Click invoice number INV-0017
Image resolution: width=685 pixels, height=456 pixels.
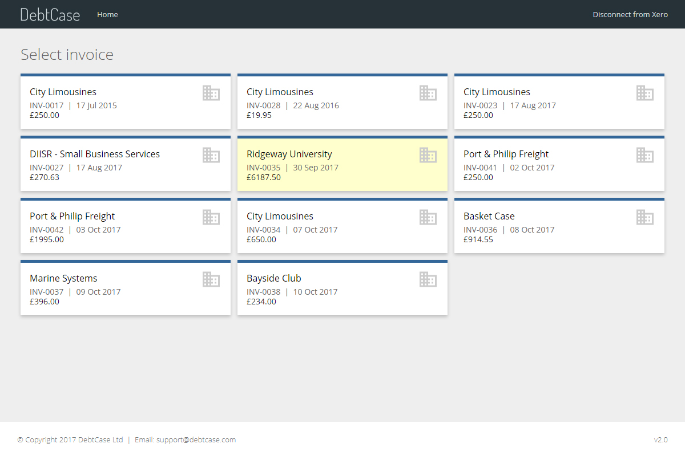(x=47, y=105)
